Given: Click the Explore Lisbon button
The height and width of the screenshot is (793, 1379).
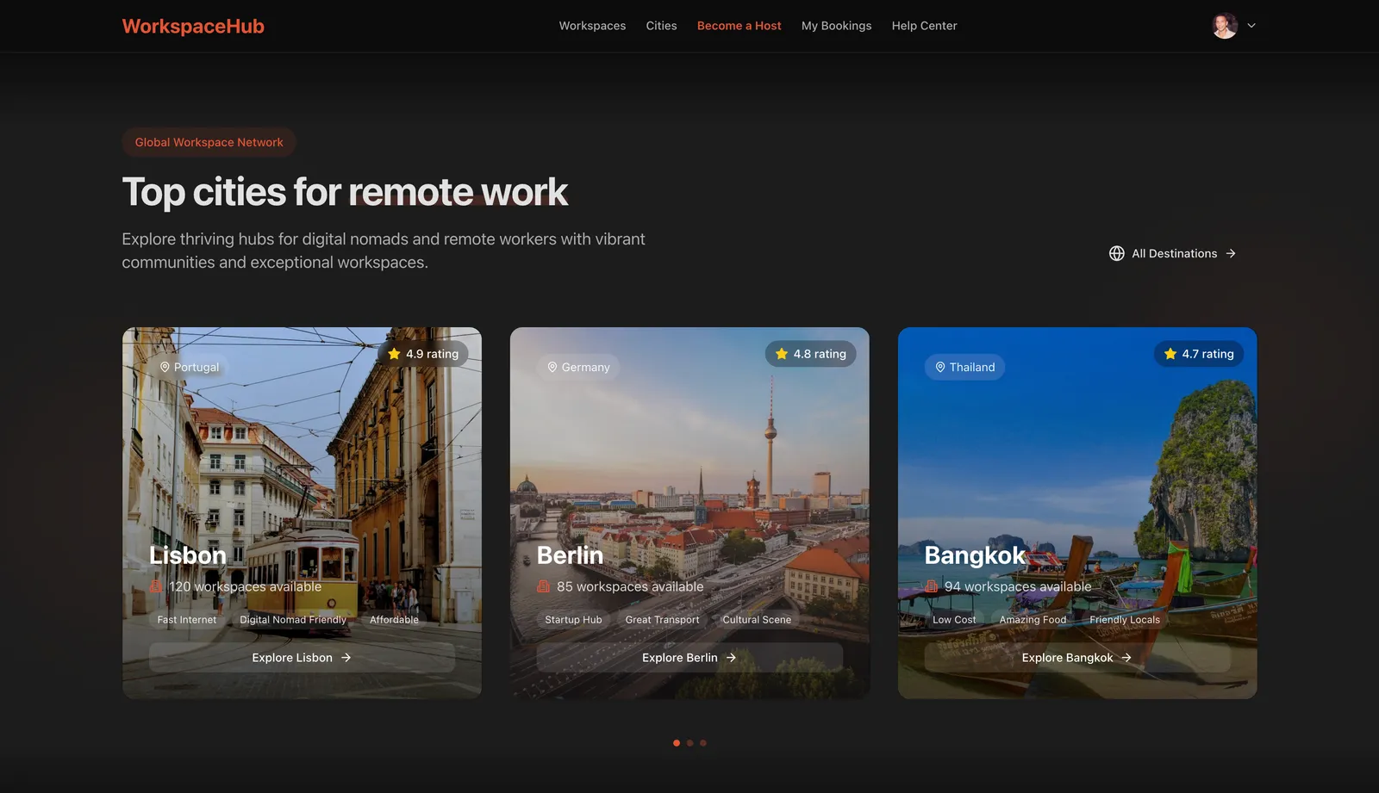Looking at the screenshot, I should (x=302, y=658).
